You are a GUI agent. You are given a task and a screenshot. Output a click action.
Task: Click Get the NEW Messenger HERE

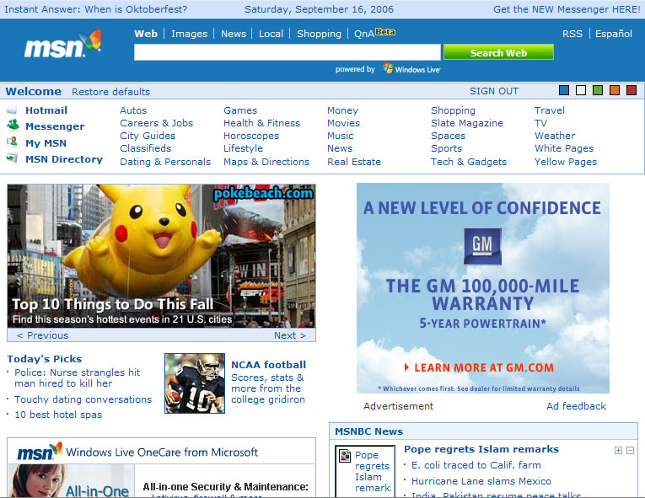(567, 9)
